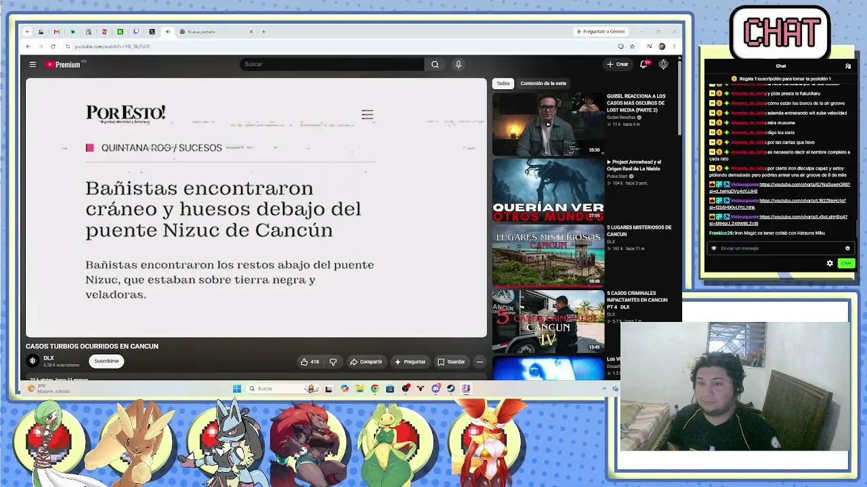The width and height of the screenshot is (867, 487).
Task: Click the DLX channel name
Action: click(x=49, y=358)
